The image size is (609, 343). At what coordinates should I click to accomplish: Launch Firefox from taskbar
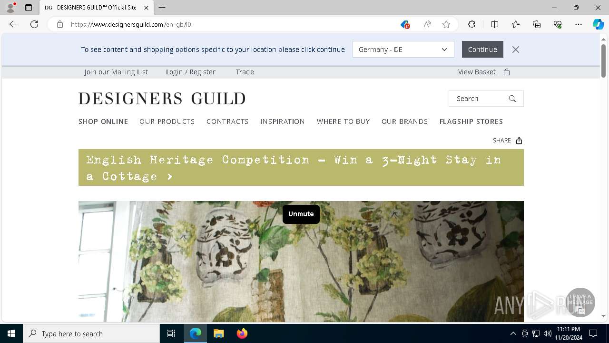[x=242, y=333]
